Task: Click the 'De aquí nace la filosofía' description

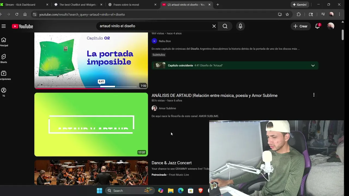Action: click(185, 116)
